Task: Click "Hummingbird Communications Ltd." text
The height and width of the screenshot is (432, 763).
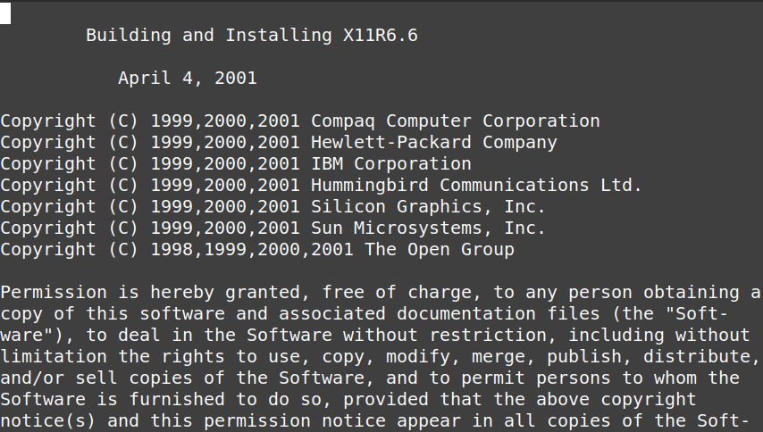Action: click(477, 186)
